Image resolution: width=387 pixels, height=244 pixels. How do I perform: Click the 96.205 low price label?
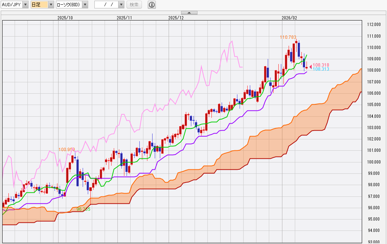click(x=83, y=209)
